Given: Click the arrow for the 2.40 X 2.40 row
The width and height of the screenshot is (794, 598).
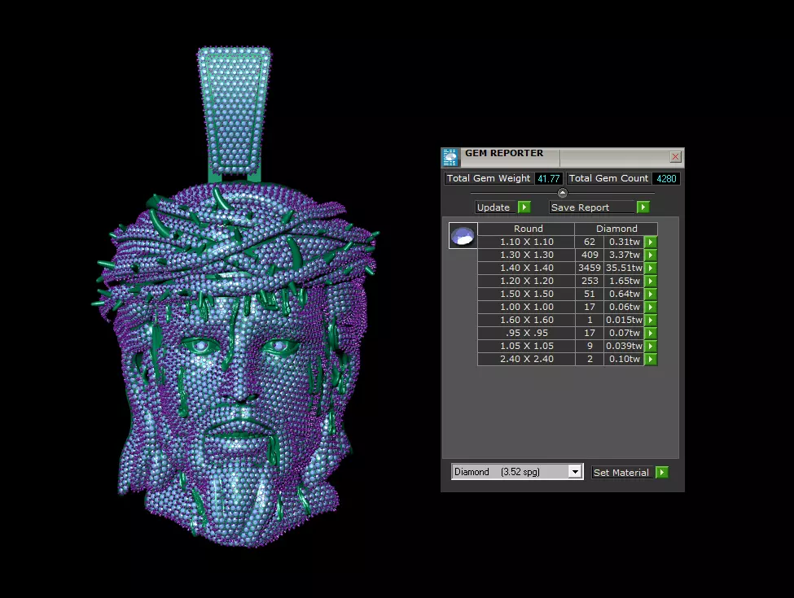Looking at the screenshot, I should [651, 359].
